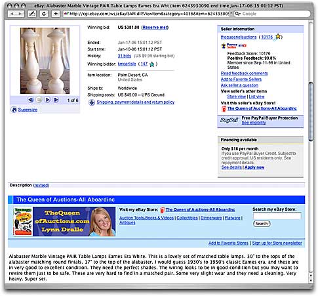Go to first image in gallery

click(31, 100)
